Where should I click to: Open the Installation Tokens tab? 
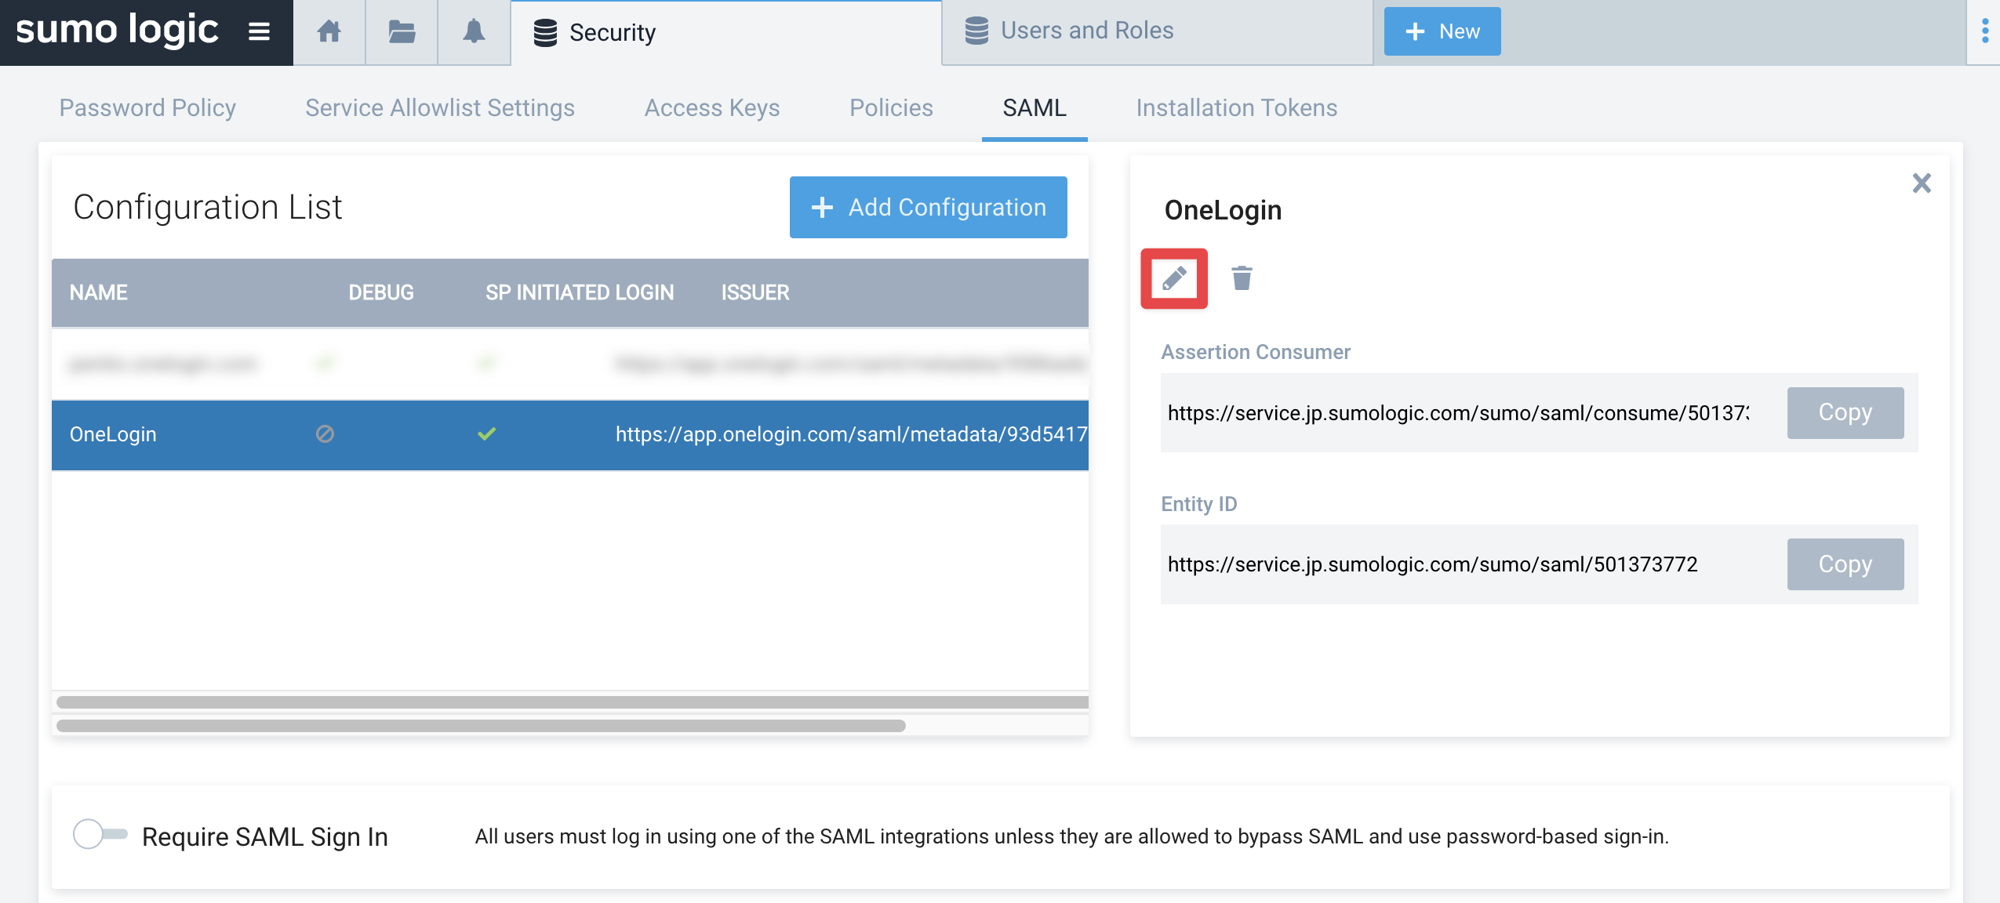(1237, 107)
